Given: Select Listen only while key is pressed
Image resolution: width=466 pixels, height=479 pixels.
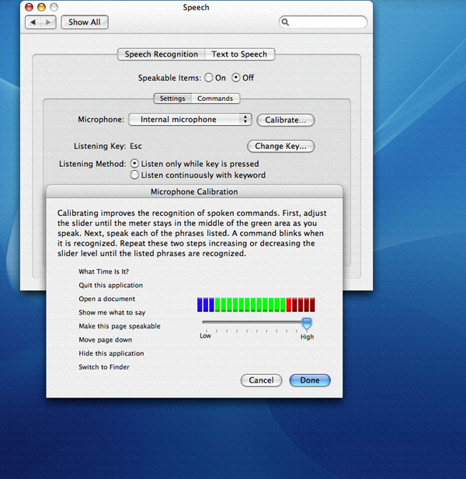Looking at the screenshot, I should click(134, 164).
